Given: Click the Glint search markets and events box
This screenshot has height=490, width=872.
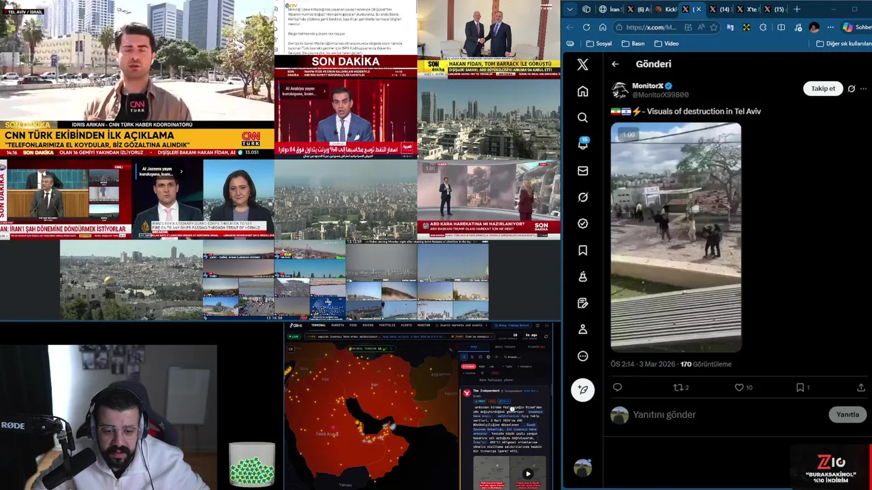Looking at the screenshot, I should tap(461, 325).
